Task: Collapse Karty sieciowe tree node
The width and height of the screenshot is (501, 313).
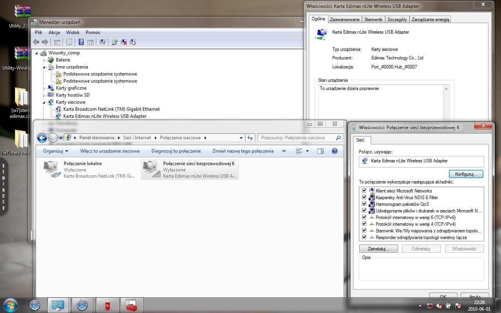Action: coord(44,103)
